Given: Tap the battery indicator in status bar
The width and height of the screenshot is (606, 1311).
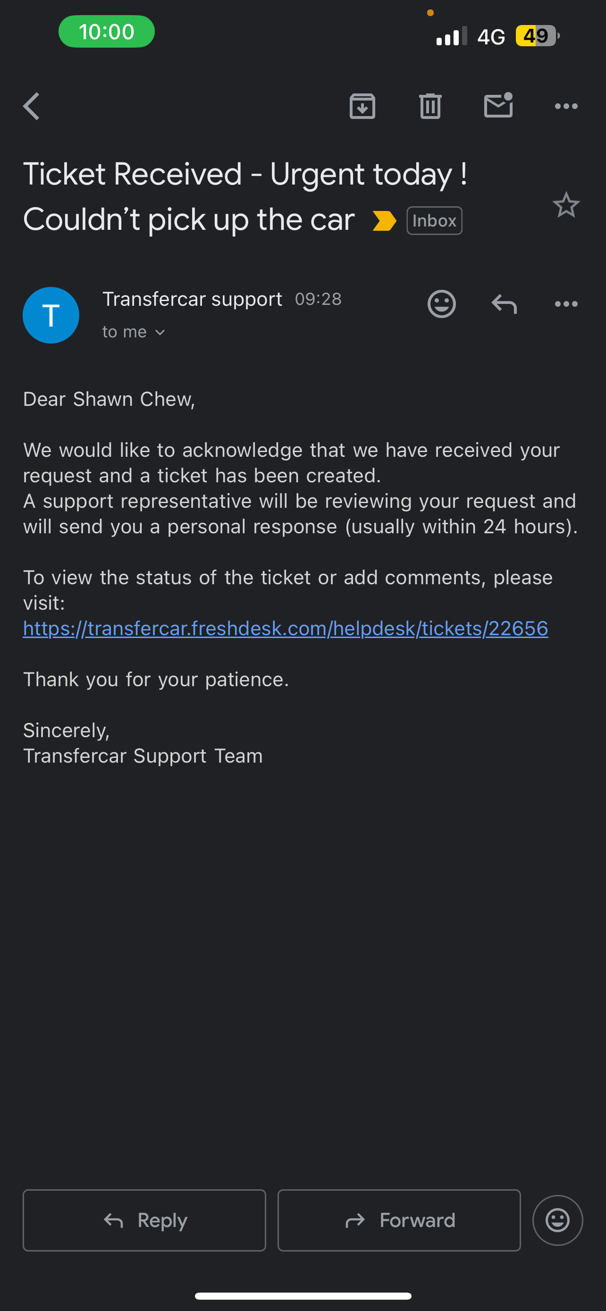Looking at the screenshot, I should pos(537,36).
